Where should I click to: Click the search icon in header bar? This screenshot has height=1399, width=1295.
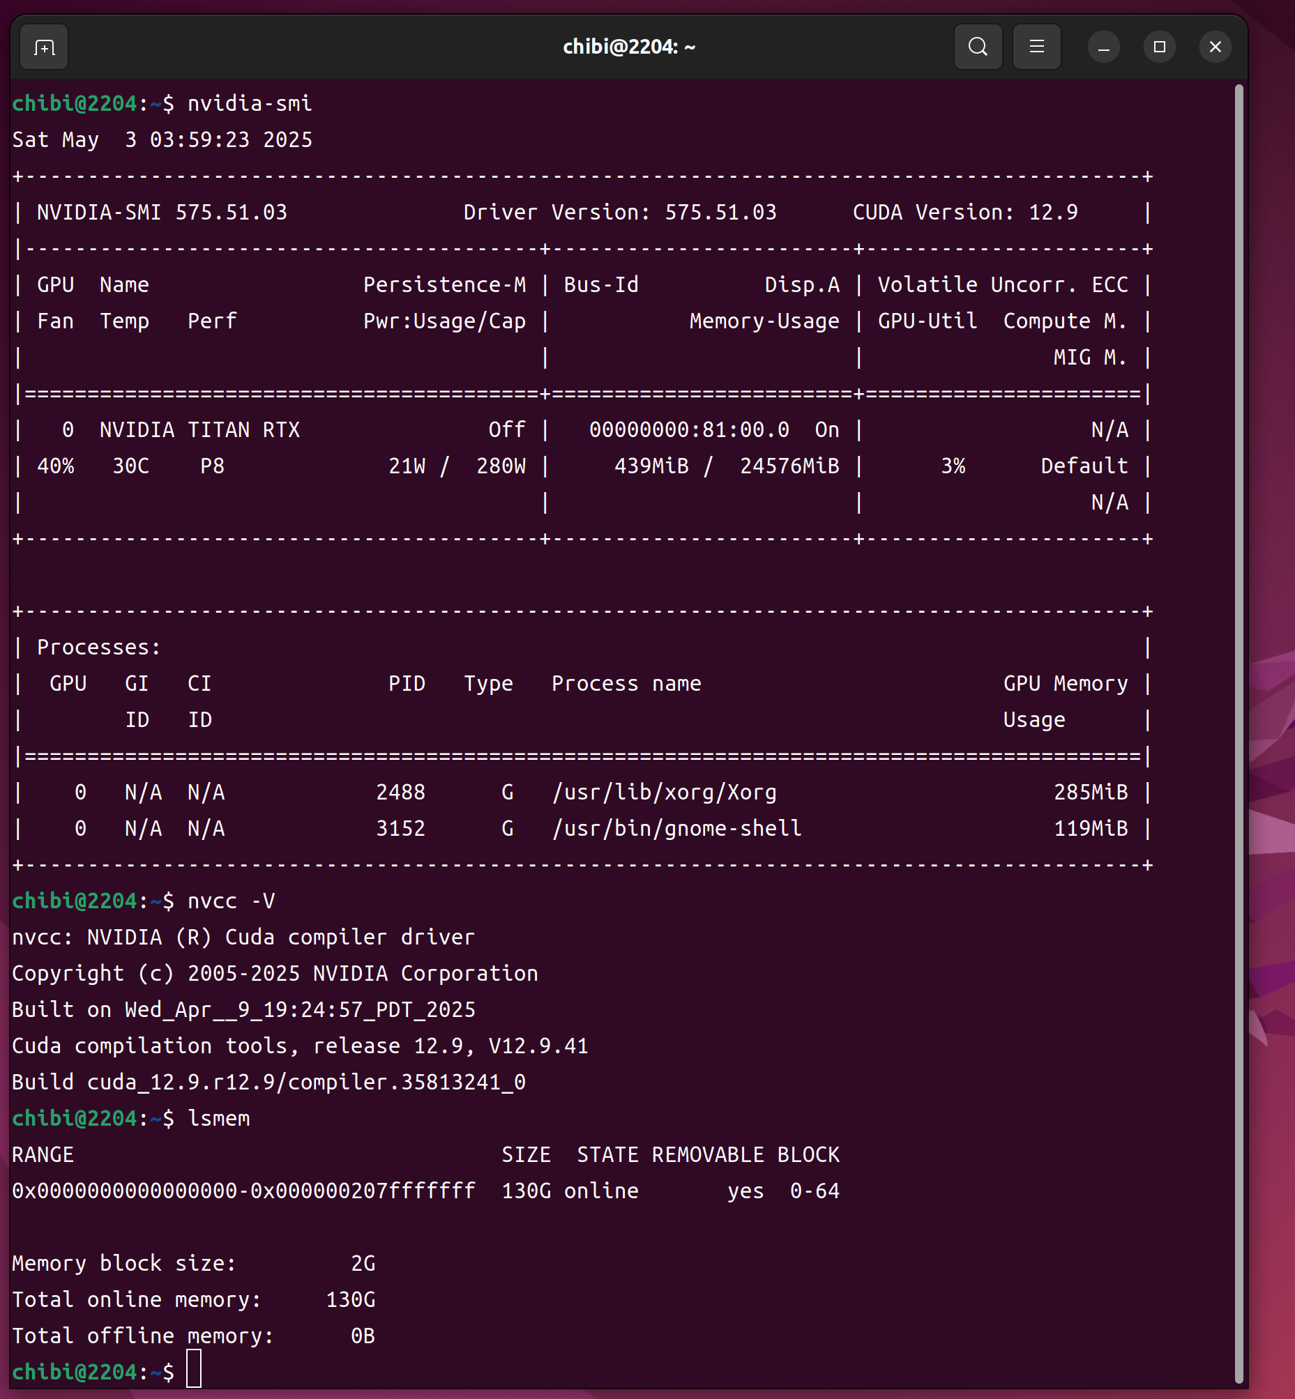[x=978, y=47]
